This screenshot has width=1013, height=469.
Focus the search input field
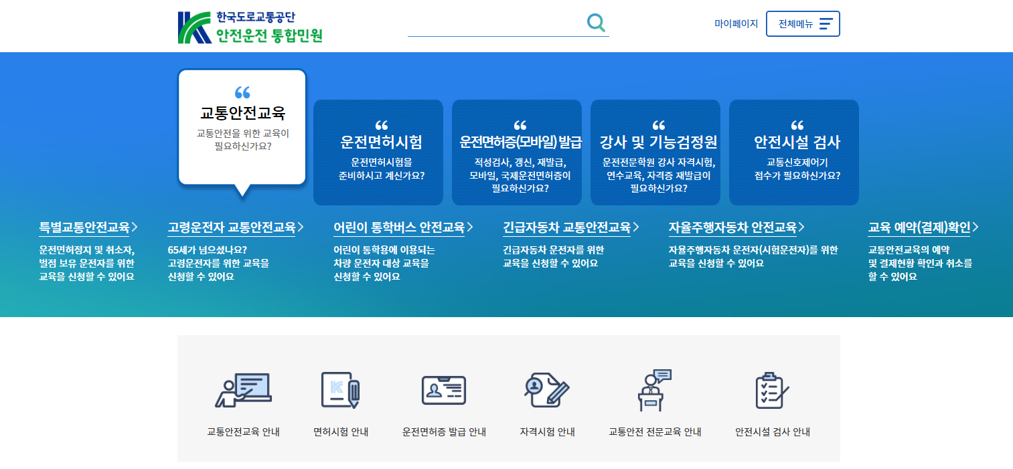coord(495,23)
